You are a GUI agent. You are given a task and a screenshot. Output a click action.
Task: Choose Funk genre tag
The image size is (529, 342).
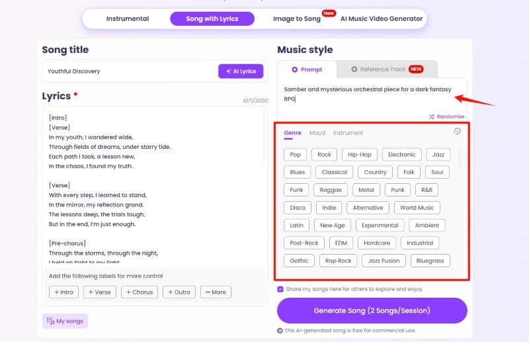tap(296, 190)
